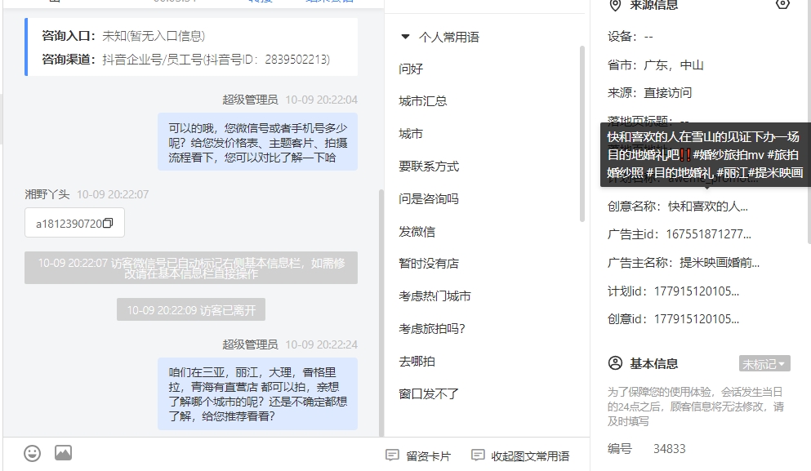
Task: Click the chat conversation scrollbar
Action: (381, 313)
